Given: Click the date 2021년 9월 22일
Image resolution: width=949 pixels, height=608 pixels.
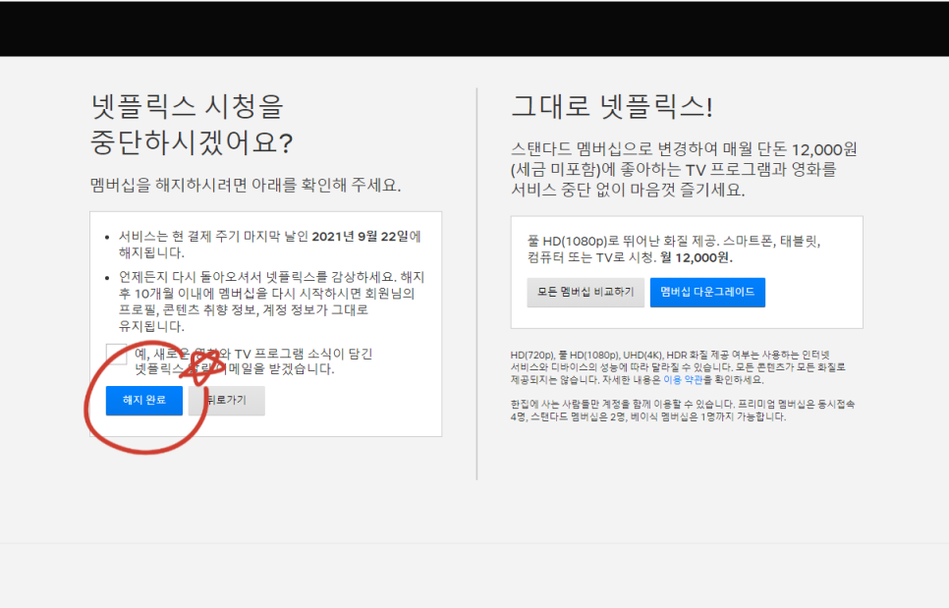Looking at the screenshot, I should point(361,236).
